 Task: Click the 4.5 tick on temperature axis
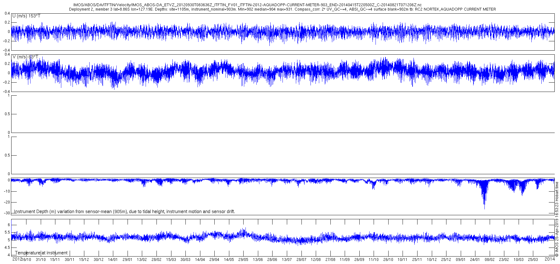[7, 248]
